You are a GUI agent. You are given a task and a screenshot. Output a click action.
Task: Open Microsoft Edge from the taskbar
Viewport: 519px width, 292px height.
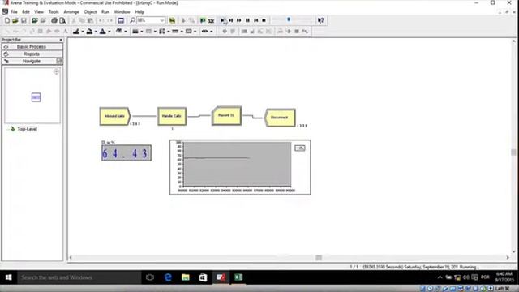pyautogui.click(x=168, y=277)
